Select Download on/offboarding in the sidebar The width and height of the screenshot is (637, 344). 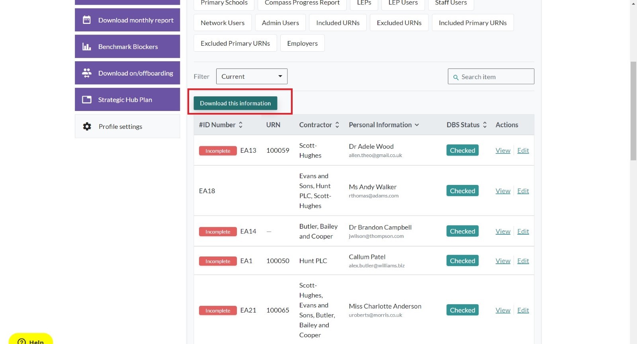[127, 73]
